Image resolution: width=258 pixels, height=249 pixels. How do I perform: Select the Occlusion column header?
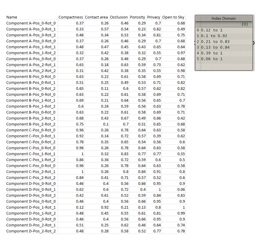119,17
